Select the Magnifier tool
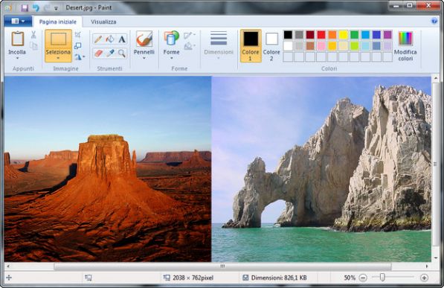The width and height of the screenshot is (444, 288). tap(122, 54)
